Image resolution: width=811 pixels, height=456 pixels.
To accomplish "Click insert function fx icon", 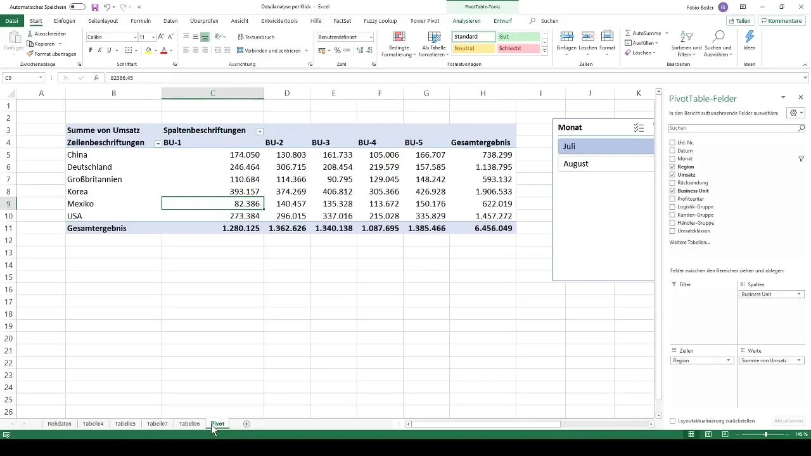I will (96, 77).
